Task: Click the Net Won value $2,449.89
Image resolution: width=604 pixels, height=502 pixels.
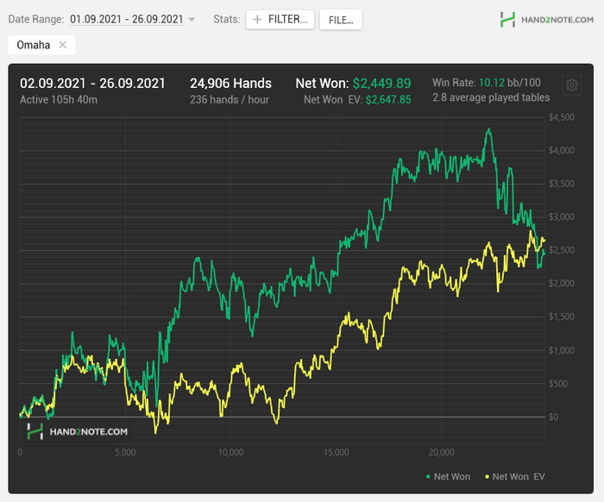Action: click(381, 83)
